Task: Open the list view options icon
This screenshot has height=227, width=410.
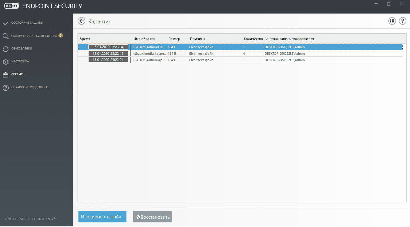Action: (x=392, y=21)
